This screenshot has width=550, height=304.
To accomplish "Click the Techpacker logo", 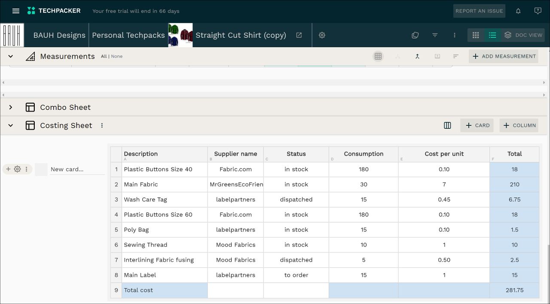I will (54, 11).
